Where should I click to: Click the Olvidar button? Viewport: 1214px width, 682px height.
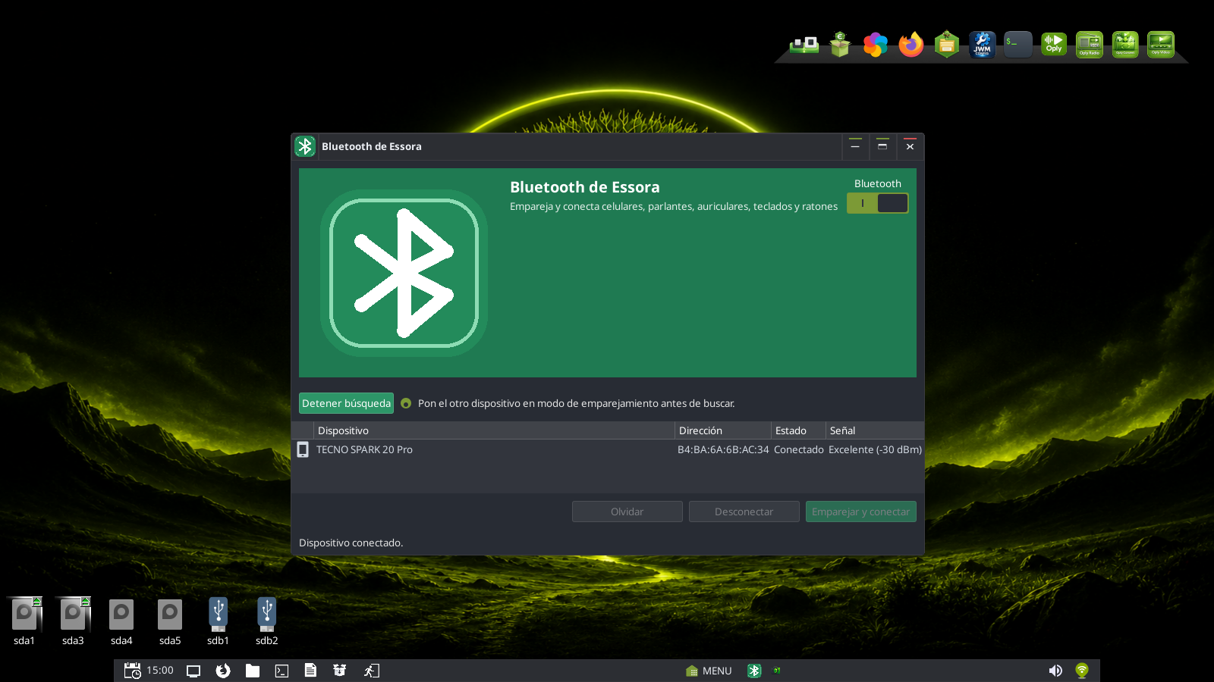(x=627, y=511)
